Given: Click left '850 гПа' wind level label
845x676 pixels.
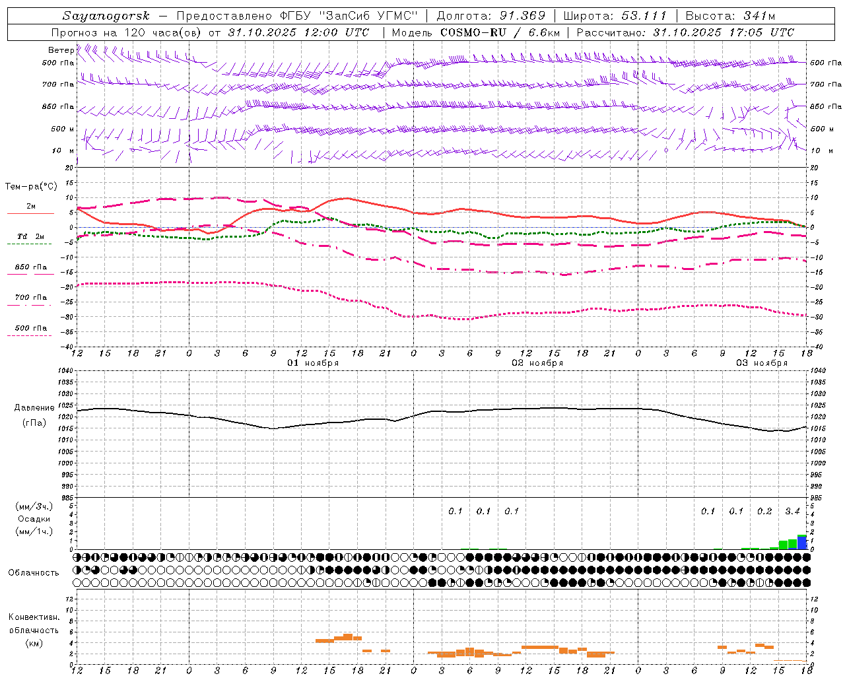Looking at the screenshot, I should pos(58,106).
